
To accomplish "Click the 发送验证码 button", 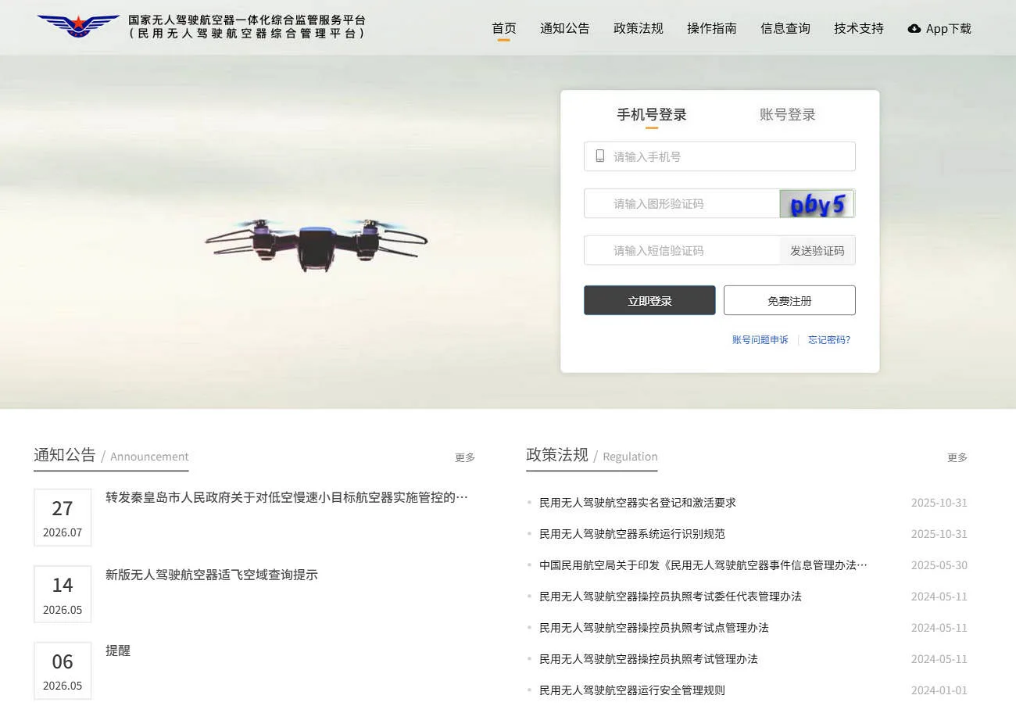I will coord(817,250).
